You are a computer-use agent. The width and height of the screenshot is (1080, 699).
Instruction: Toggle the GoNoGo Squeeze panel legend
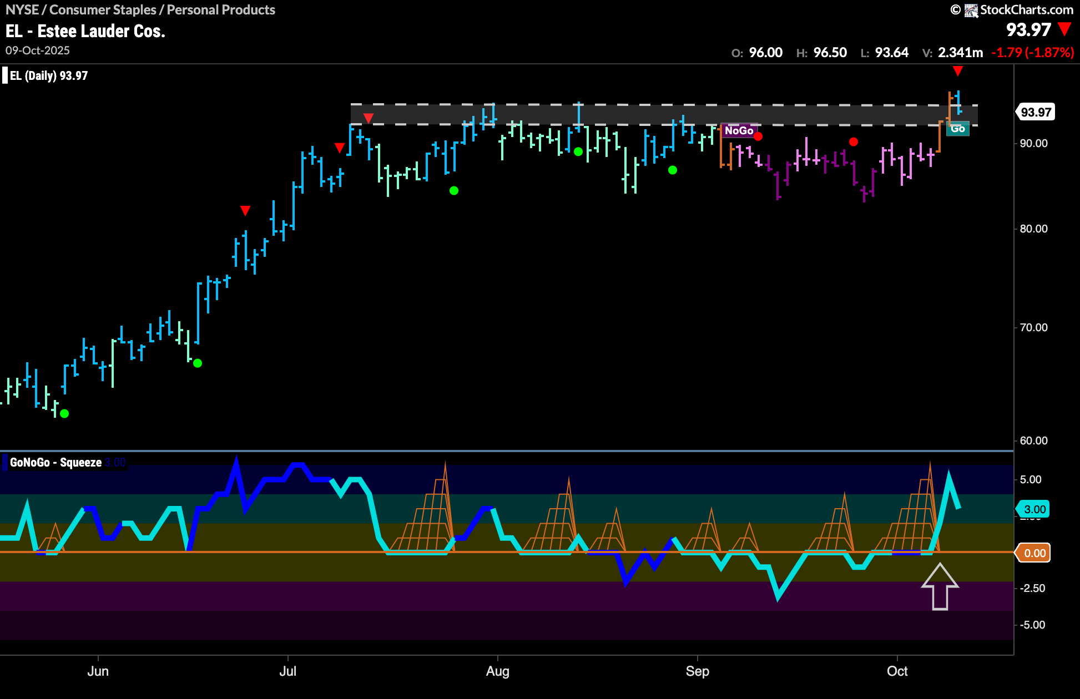tap(55, 462)
